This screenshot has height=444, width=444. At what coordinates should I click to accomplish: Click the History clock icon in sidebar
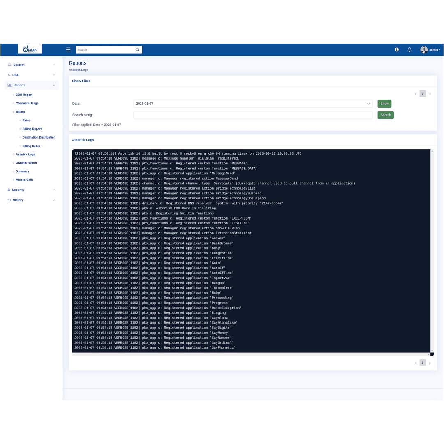pos(9,200)
